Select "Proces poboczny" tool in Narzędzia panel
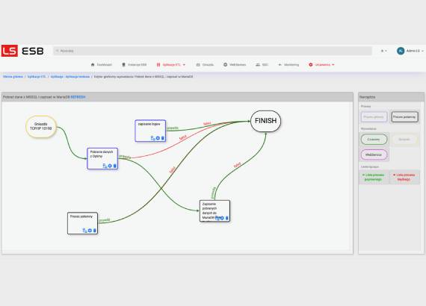 click(x=404, y=117)
